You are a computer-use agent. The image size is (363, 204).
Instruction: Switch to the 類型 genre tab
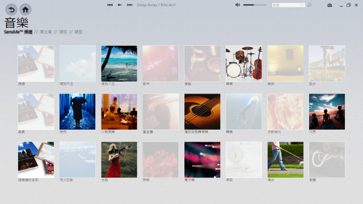pos(78,32)
